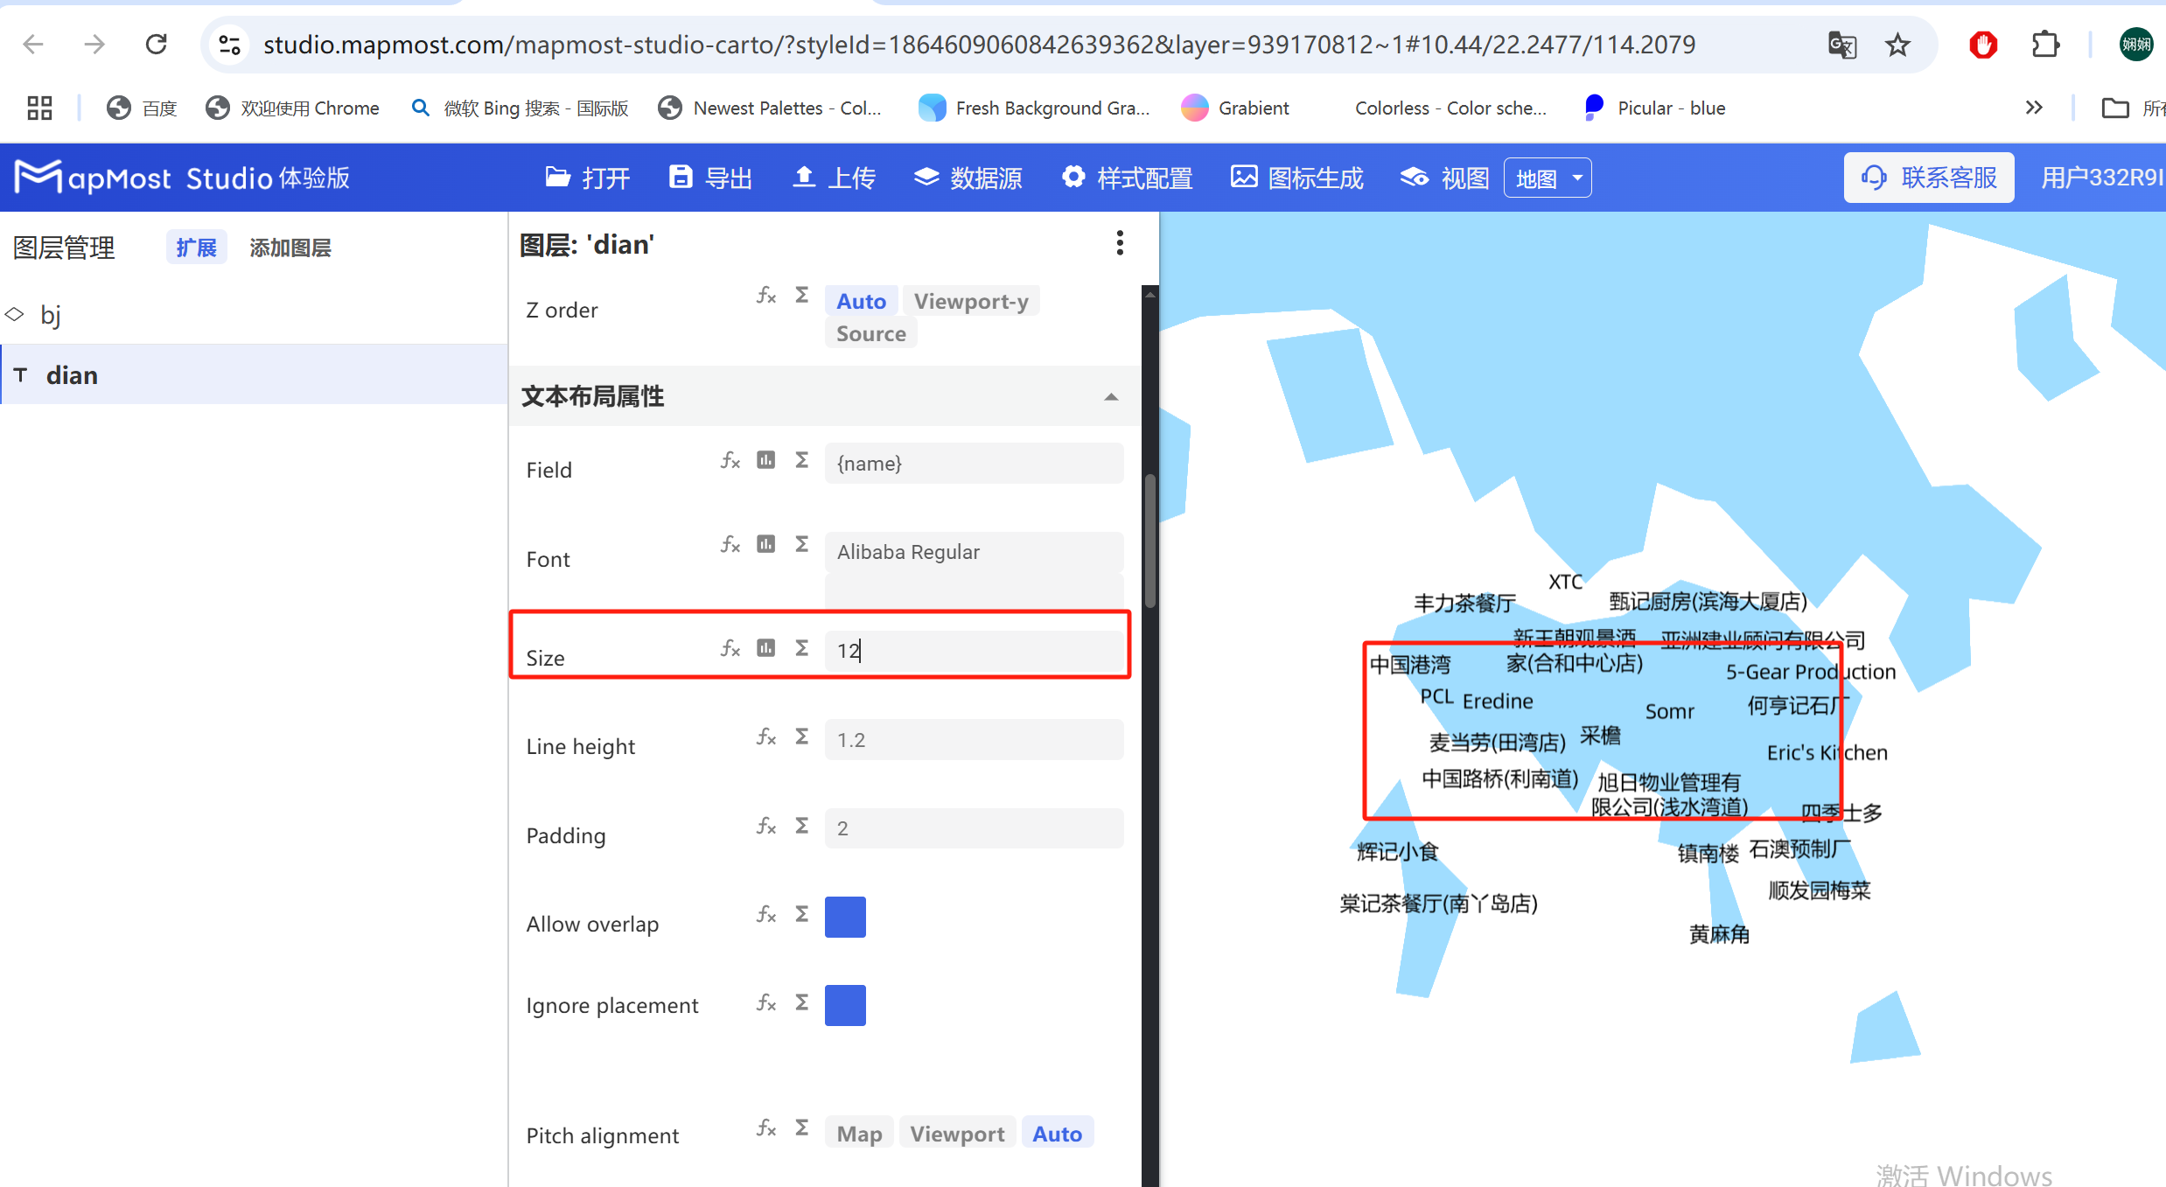
Task: Click the Size input field
Action: [x=974, y=650]
